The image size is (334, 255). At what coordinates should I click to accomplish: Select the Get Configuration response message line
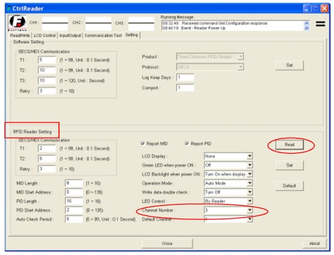(215, 23)
